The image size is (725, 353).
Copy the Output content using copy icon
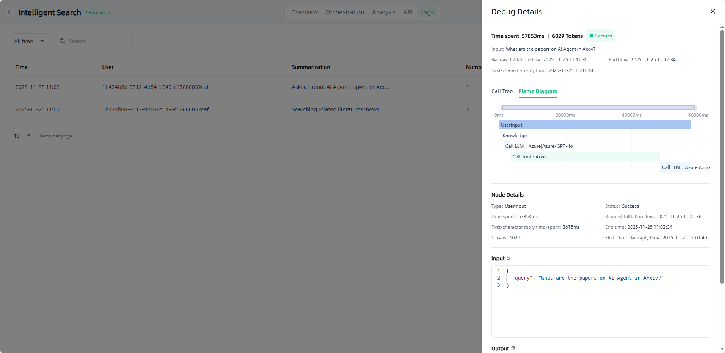[x=513, y=348]
